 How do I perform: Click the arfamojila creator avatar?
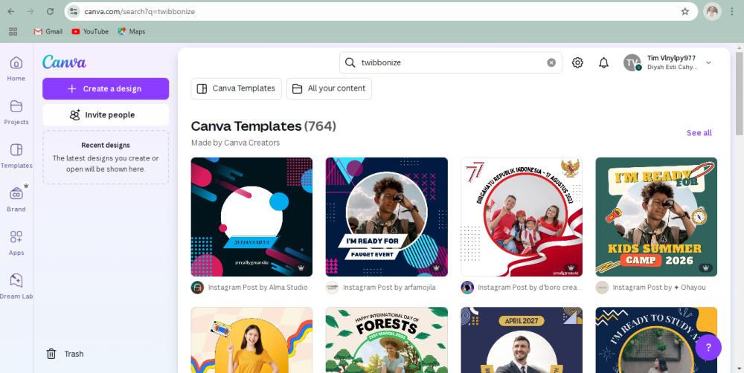coord(332,288)
